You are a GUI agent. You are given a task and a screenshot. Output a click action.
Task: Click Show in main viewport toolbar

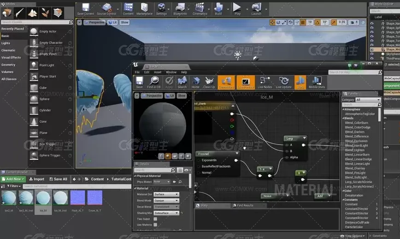(x=124, y=23)
